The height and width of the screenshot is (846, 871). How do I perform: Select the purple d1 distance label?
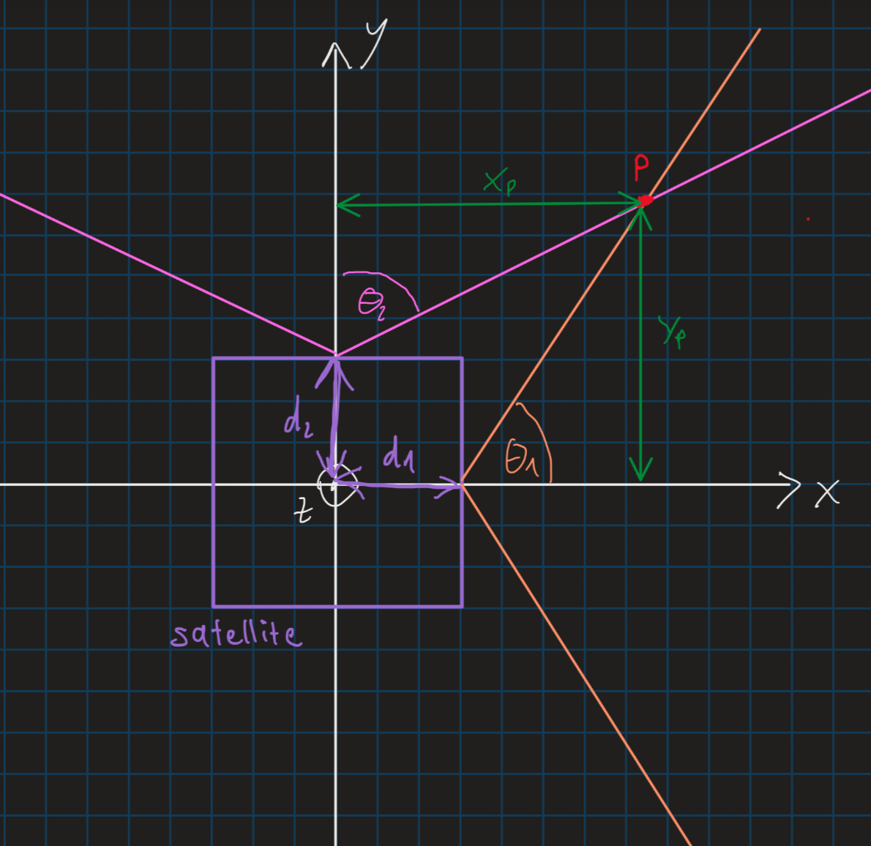[x=399, y=454]
